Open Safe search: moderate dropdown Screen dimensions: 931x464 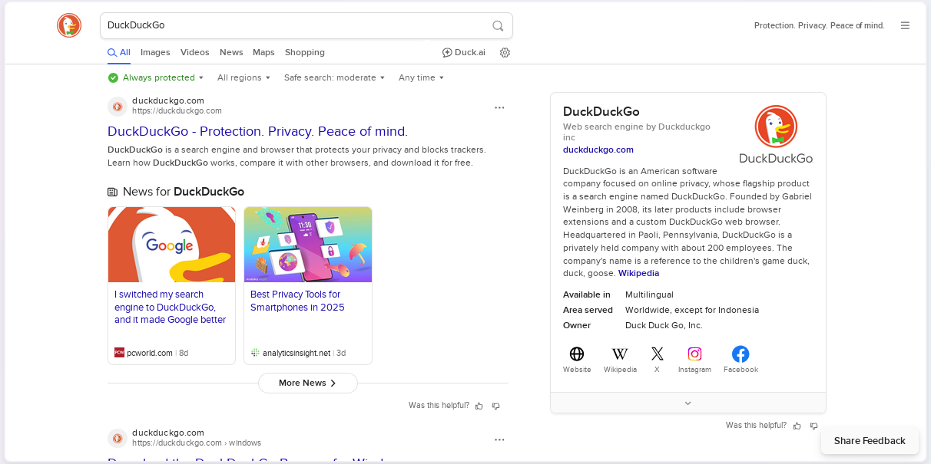(335, 77)
